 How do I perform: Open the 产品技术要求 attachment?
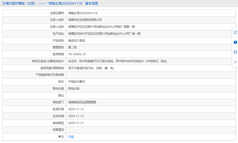tap(77, 82)
